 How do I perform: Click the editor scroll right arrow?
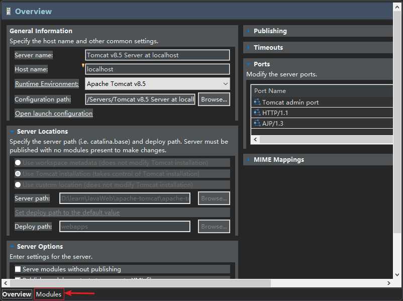389,283
